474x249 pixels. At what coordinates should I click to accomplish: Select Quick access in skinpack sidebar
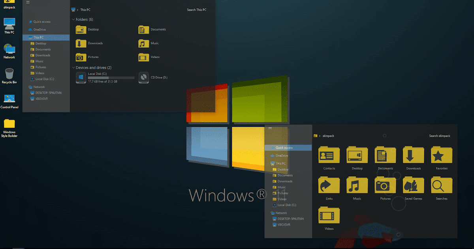tap(288, 148)
